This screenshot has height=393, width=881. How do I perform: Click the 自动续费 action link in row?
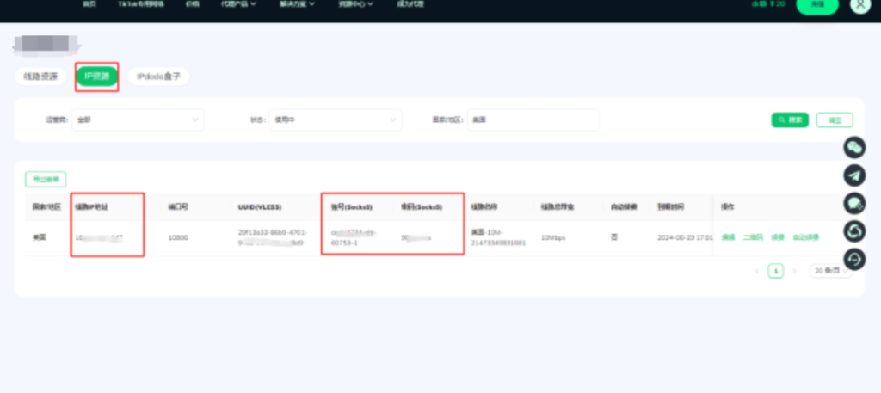[x=805, y=237]
